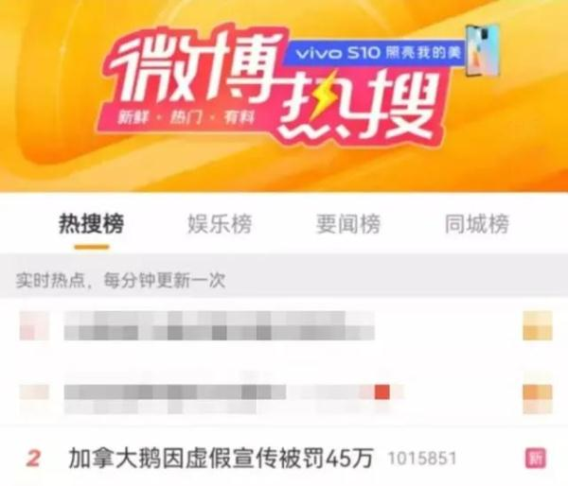
Task: Click the small red badge in second blurred entry
Action: click(382, 392)
